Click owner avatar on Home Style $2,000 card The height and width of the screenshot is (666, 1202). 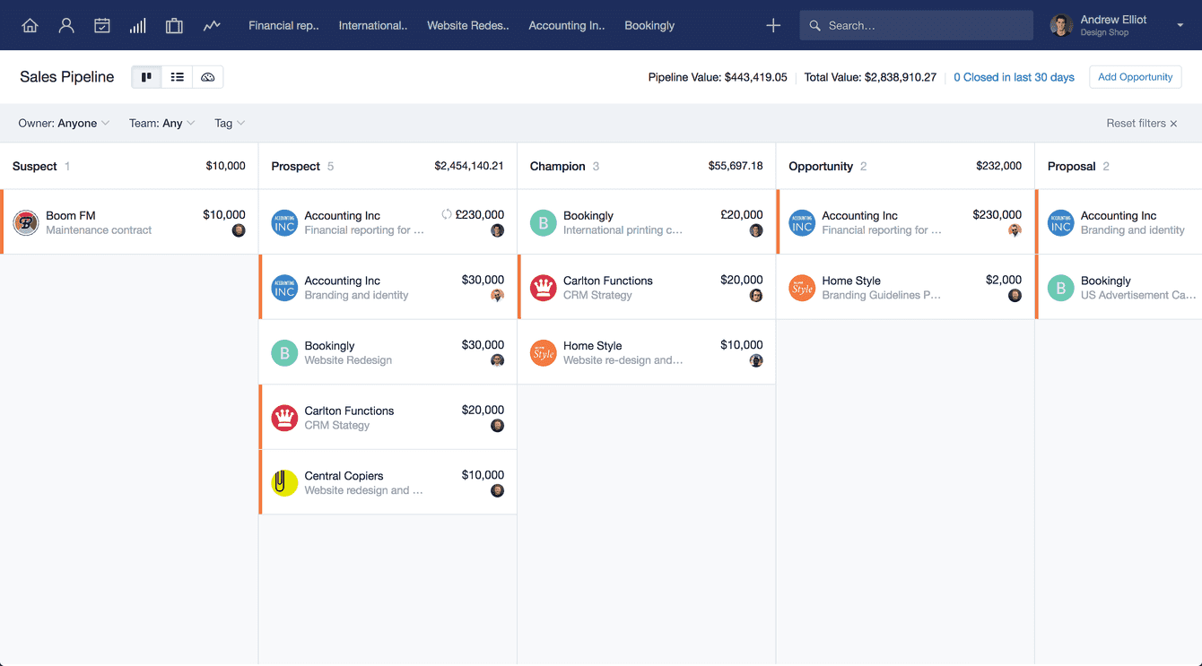[x=1015, y=295]
